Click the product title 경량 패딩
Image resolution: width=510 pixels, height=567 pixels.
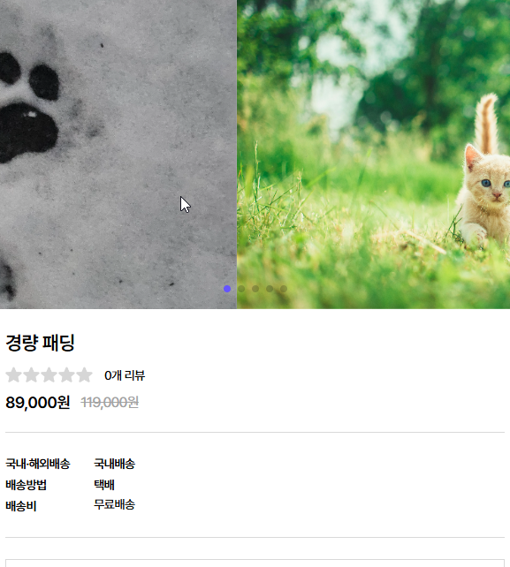(x=40, y=343)
